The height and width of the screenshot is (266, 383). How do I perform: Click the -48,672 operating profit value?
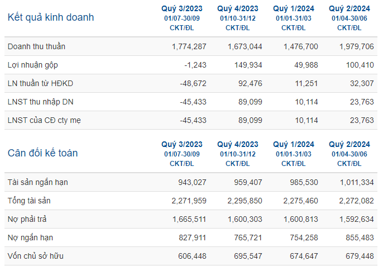(193, 83)
